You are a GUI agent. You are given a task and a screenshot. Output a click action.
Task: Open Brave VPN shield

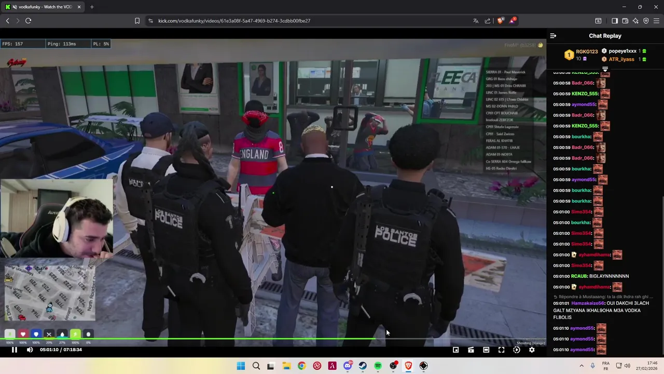pyautogui.click(x=646, y=21)
